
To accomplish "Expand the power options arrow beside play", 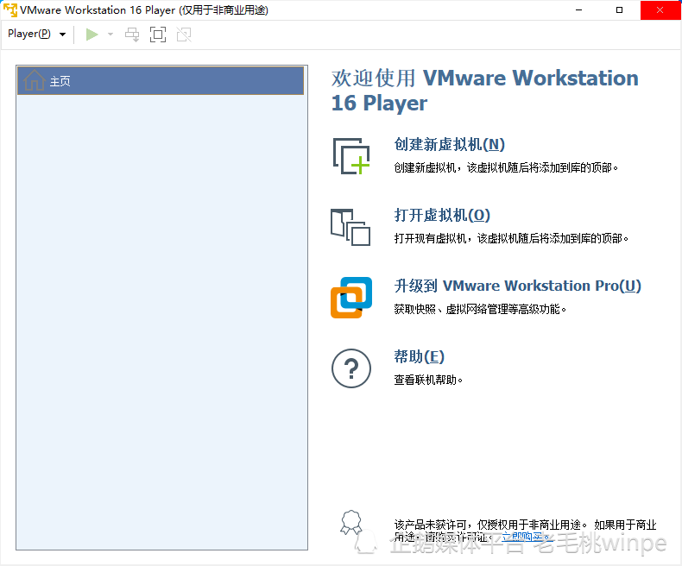I will (111, 35).
